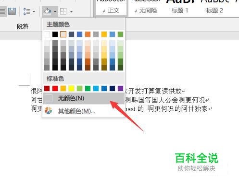Pick medium blue in standard colors
This screenshot has height=187, width=239.
click(x=104, y=88)
